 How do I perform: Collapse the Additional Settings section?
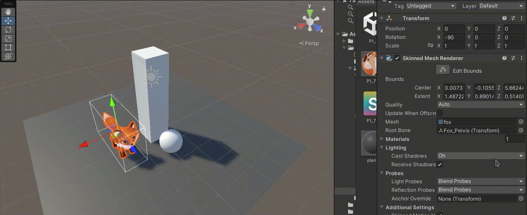coord(382,207)
